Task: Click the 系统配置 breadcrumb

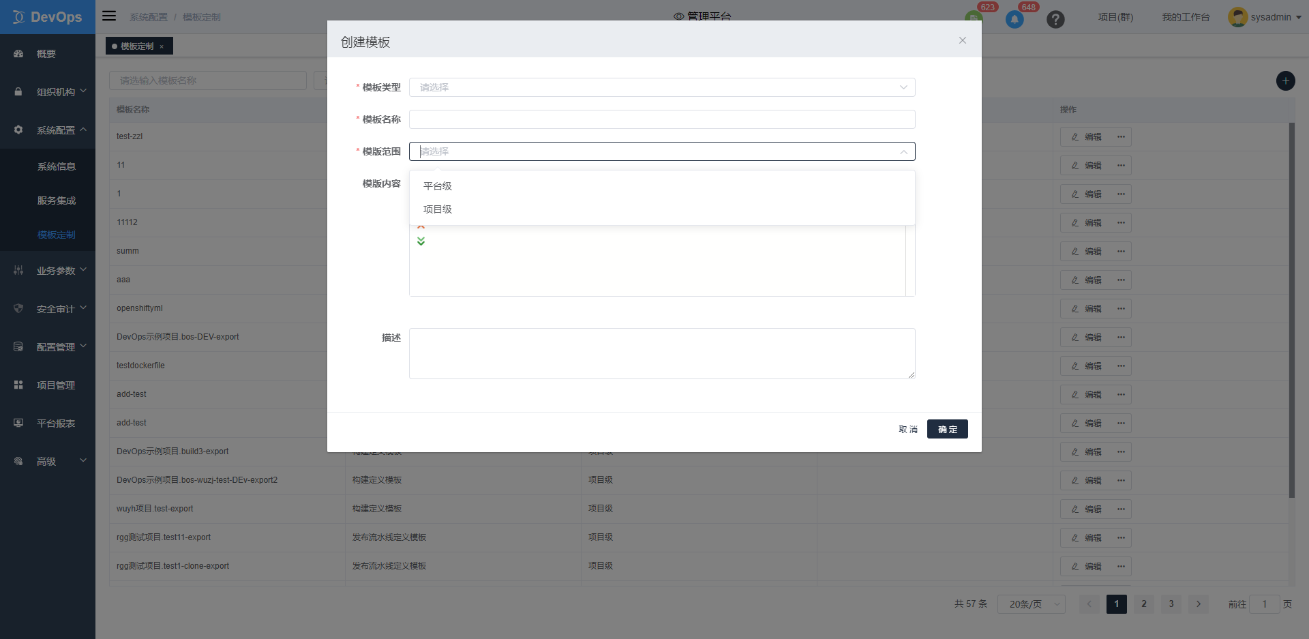Action: coord(149,17)
